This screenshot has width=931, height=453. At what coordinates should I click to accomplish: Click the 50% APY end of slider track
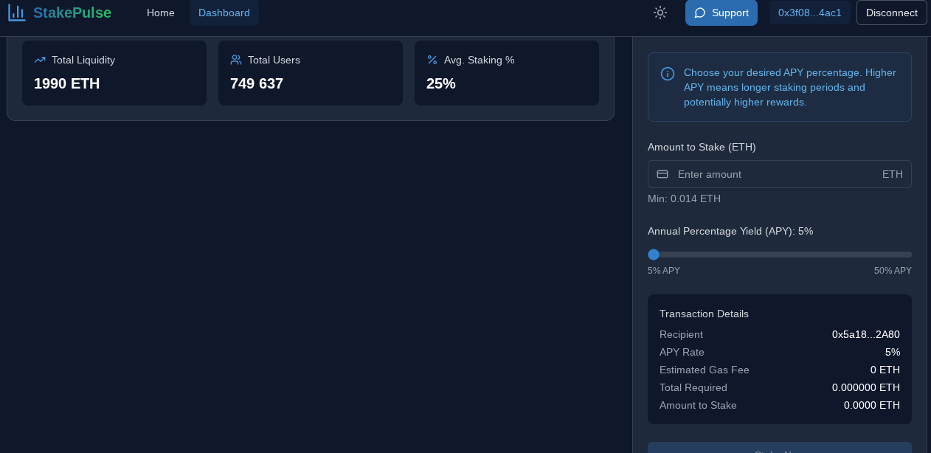coord(909,255)
